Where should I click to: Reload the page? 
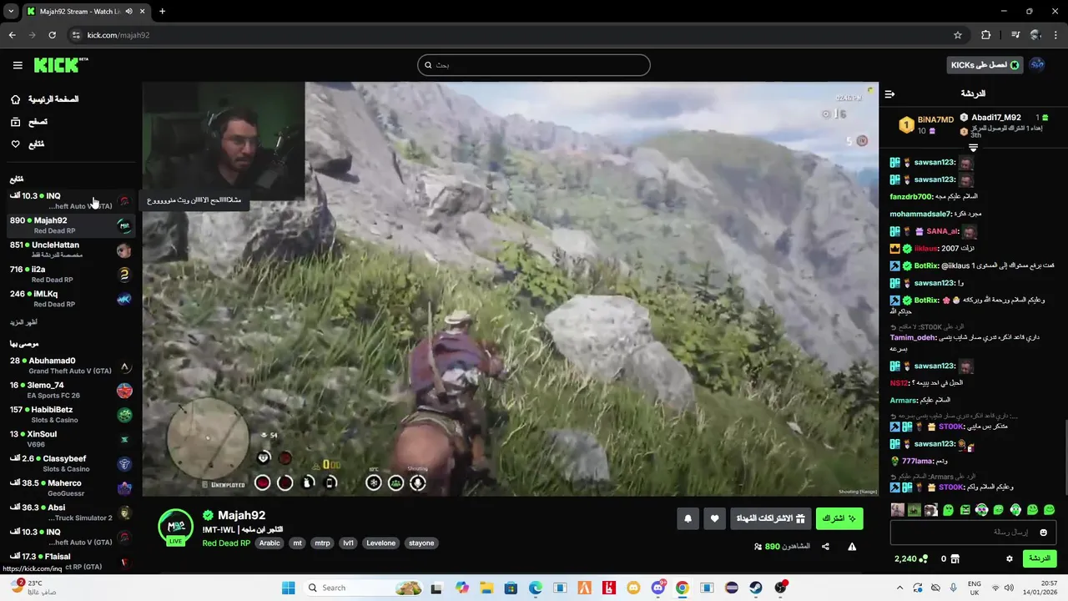52,35
